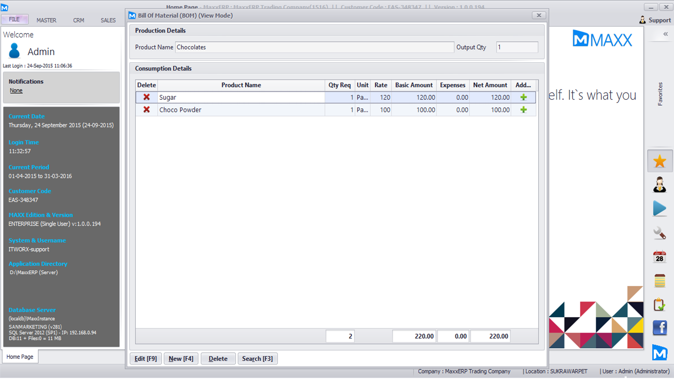The image size is (674, 379).
Task: Click the Output Qty input field
Action: pos(517,47)
